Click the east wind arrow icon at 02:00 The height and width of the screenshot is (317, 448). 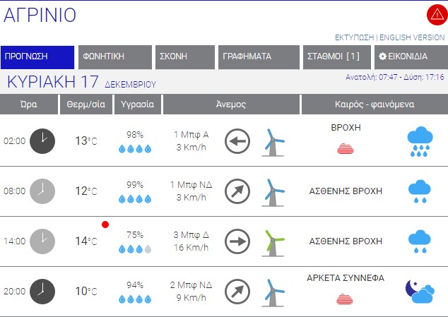[237, 140]
